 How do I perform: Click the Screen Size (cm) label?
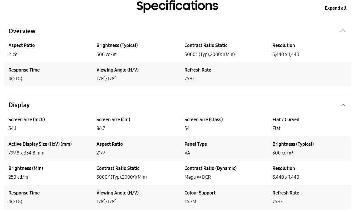pyautogui.click(x=113, y=119)
